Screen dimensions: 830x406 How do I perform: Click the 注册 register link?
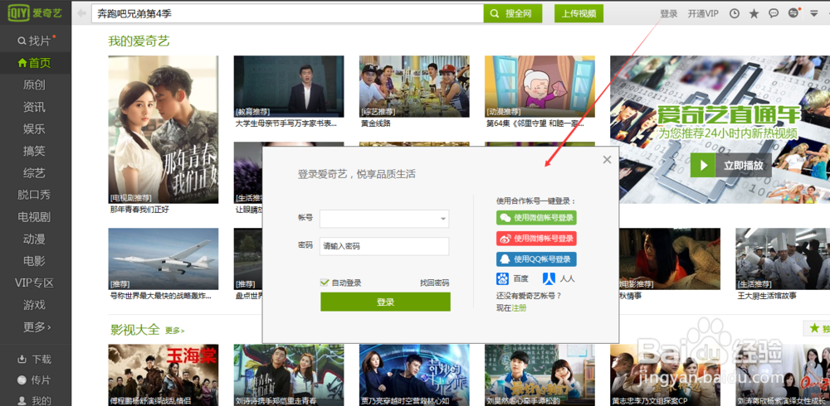(519, 307)
